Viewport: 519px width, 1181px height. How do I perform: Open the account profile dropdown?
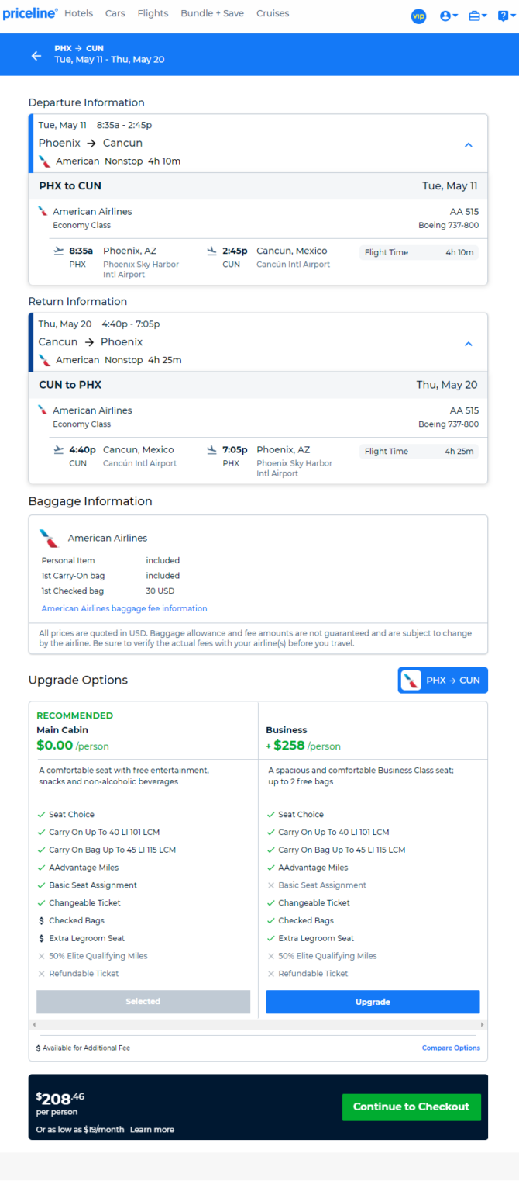click(x=449, y=16)
